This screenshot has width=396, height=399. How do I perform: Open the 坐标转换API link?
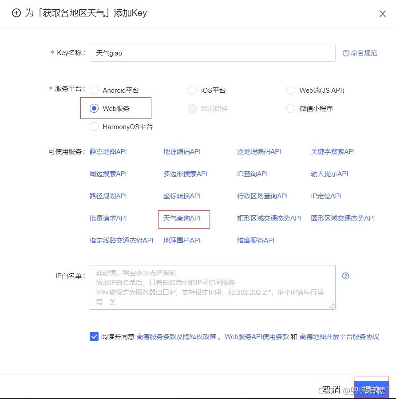[x=182, y=196]
